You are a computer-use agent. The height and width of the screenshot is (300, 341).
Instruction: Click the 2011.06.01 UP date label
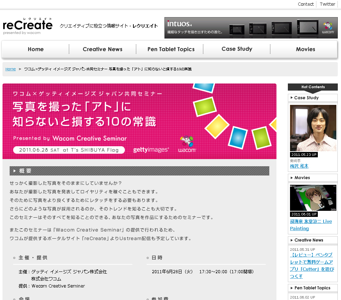click(x=304, y=214)
